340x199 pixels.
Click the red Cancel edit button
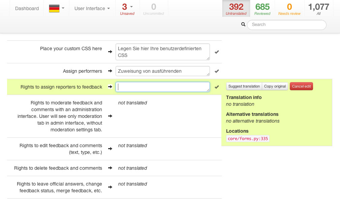(x=301, y=86)
